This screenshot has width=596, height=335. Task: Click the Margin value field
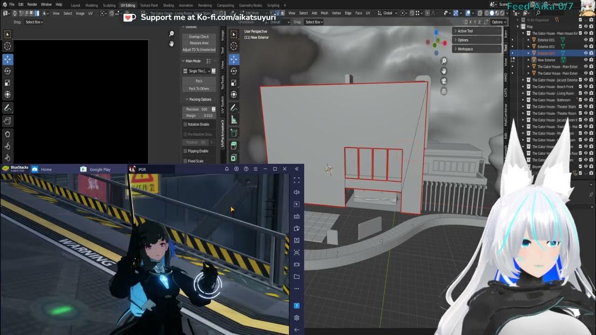(x=199, y=115)
